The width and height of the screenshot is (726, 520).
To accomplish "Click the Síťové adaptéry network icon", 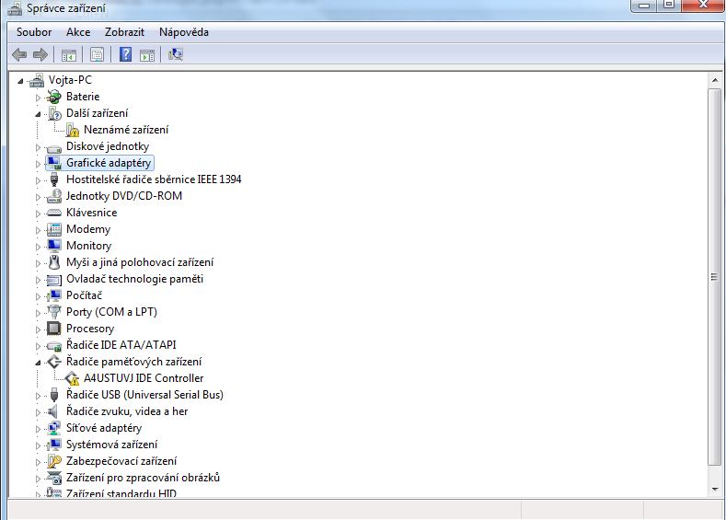I will click(x=54, y=428).
